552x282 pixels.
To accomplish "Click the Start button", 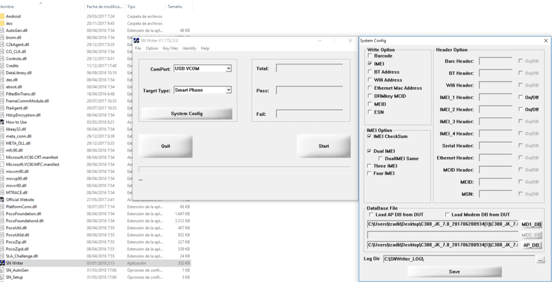I will point(323,146).
